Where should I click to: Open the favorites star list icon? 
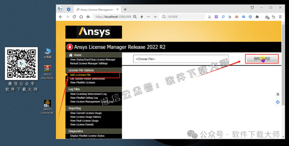point(88,17)
